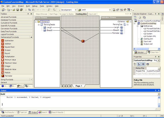Image resolution: width=164 pixels, height=118 pixels.
Task: Go to first map page
Action: pyautogui.click(x=62, y=86)
